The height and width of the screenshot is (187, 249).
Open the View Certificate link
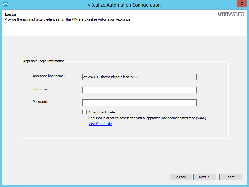click(x=100, y=124)
